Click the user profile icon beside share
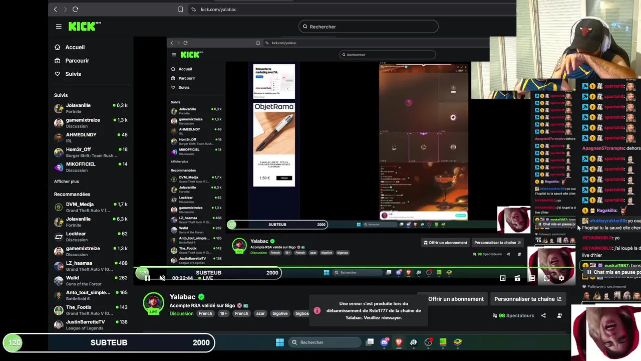The image size is (641, 361). (x=559, y=316)
